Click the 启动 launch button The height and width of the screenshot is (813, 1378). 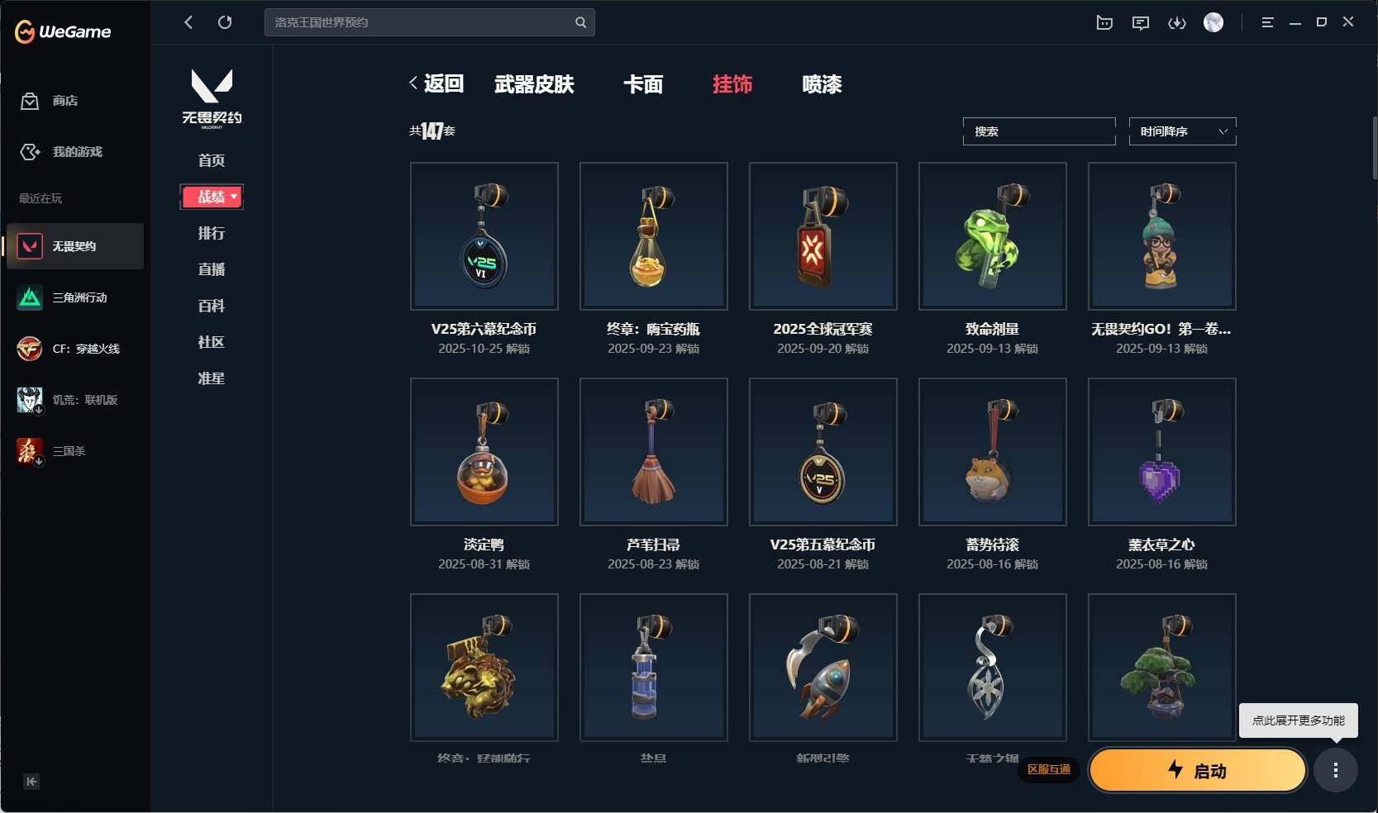[1198, 770]
